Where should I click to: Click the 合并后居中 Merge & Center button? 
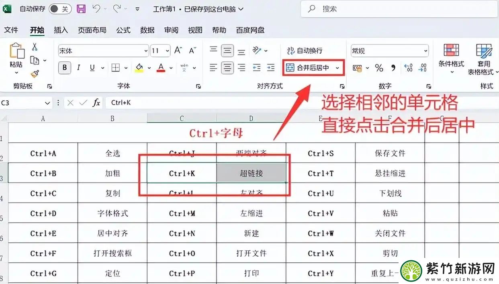(x=309, y=68)
